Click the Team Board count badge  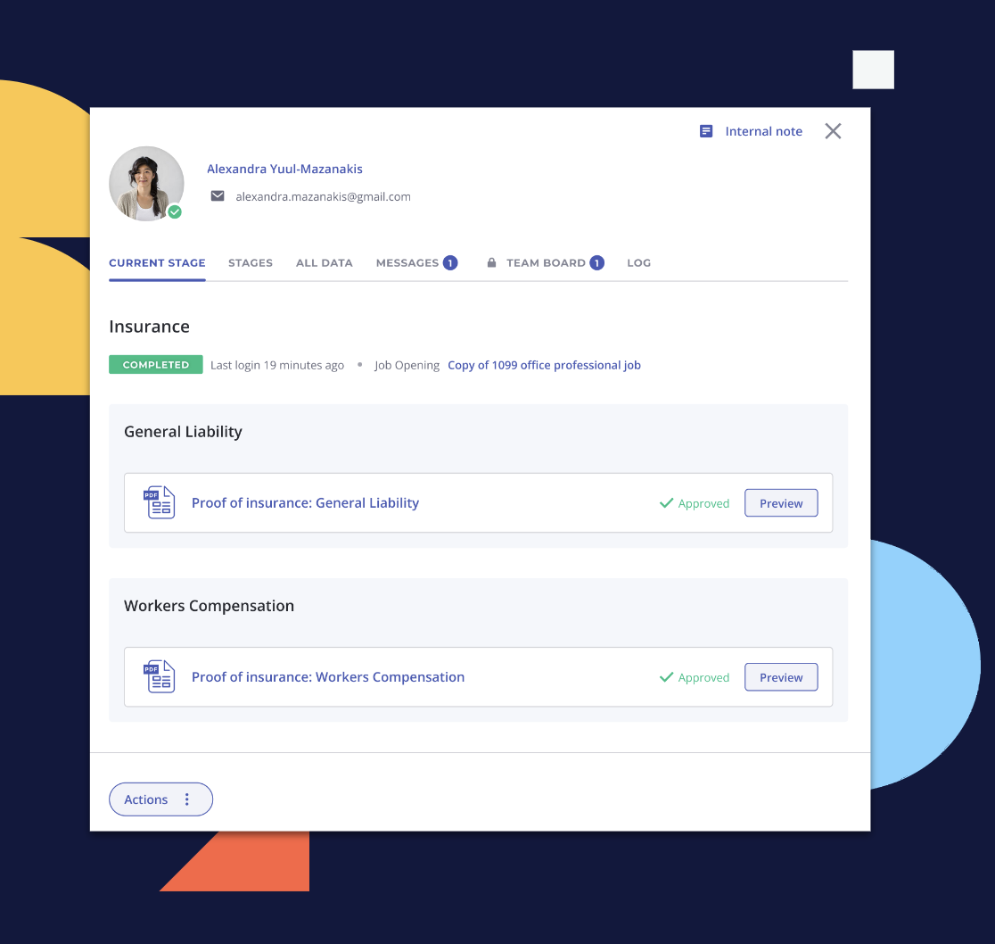pos(596,263)
